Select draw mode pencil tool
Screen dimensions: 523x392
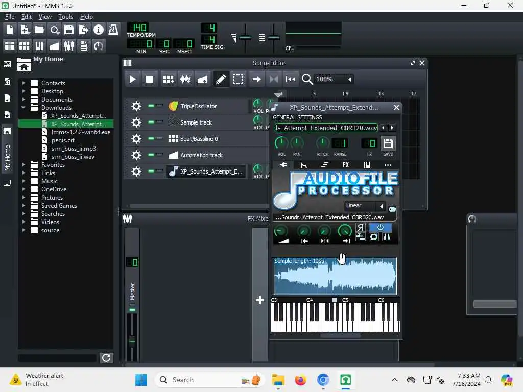221,79
